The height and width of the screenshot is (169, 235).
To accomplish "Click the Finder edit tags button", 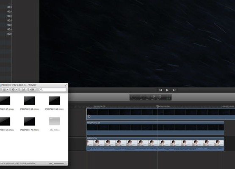I will click(x=32, y=90).
